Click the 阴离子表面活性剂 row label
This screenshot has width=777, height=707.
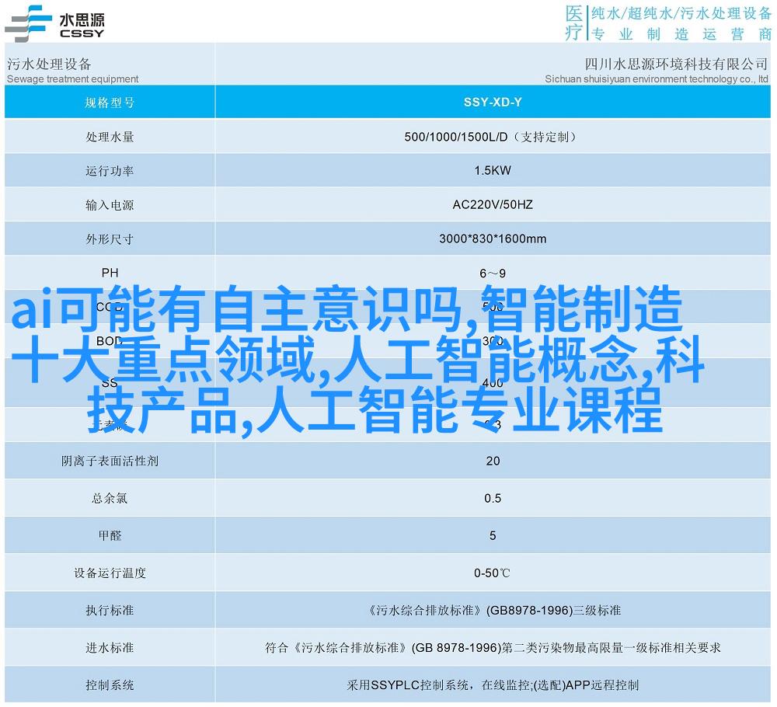pyautogui.click(x=110, y=461)
